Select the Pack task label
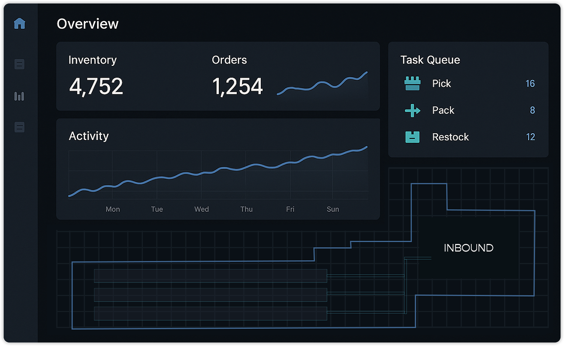Screen dimensions: 564x346 [x=443, y=111]
